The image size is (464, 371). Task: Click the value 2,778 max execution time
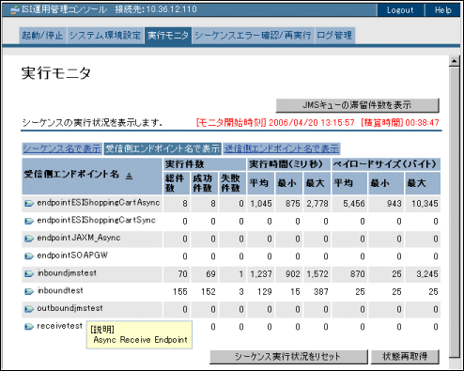[x=317, y=204]
